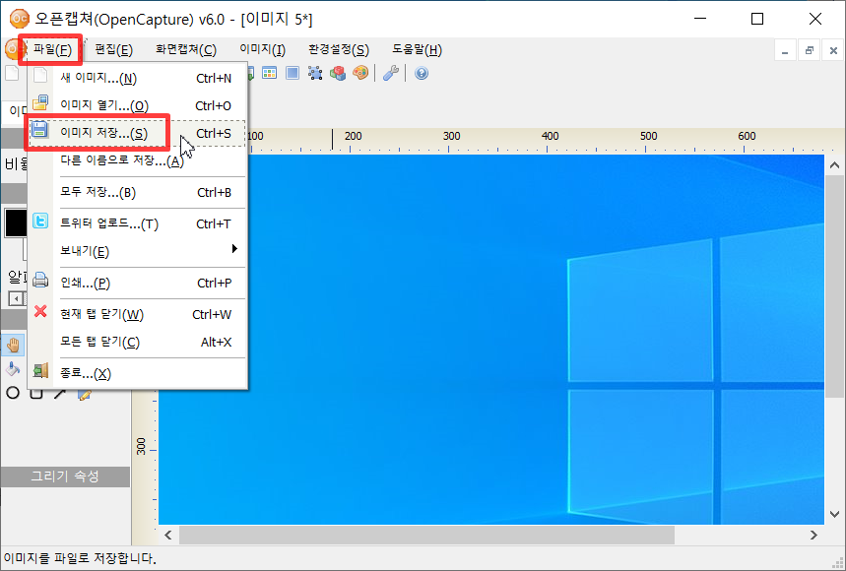The image size is (846, 571).
Task: Click the colored cubes toolbar icon
Action: pos(338,73)
